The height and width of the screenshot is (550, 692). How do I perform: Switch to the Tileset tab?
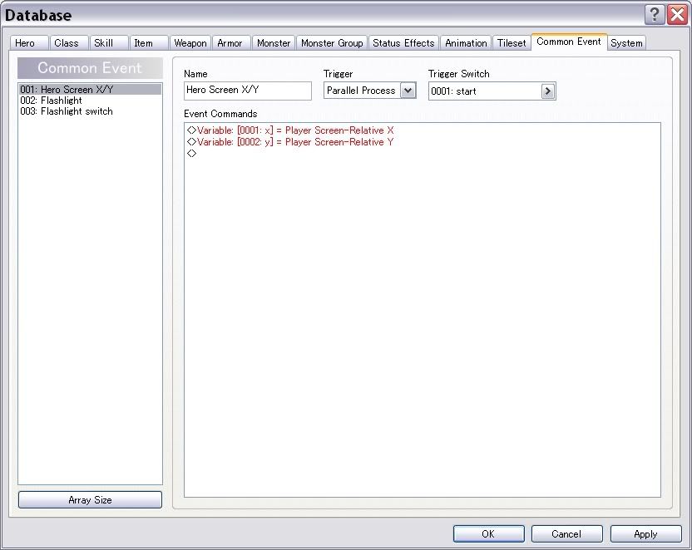point(512,43)
